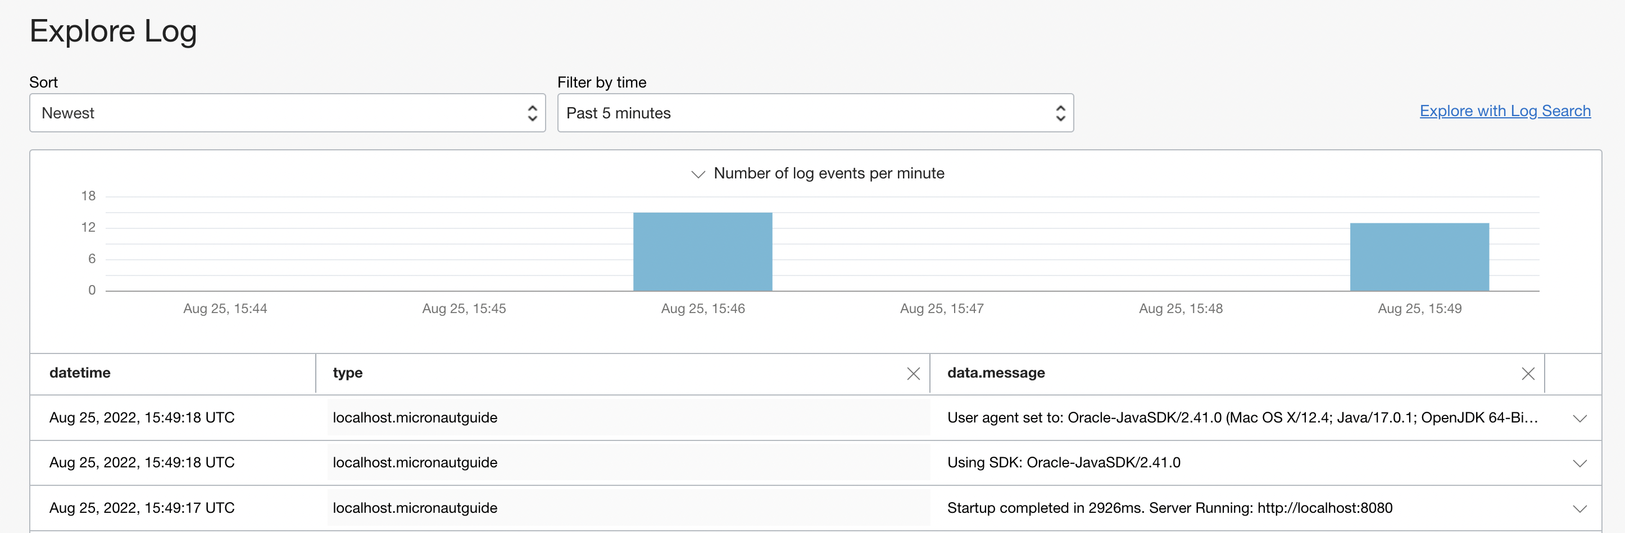
Task: Remove the type column with its X icon
Action: coord(913,374)
